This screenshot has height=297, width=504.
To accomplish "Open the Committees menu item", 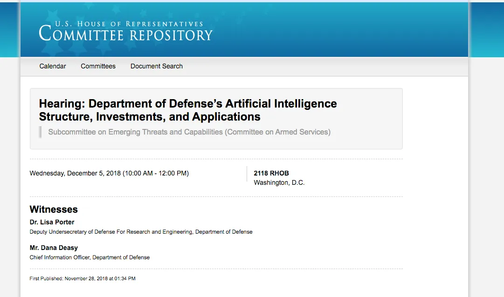I will click(x=98, y=66).
